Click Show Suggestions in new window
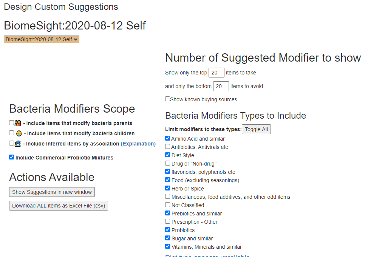Screen dimensions: 365x257 pos(52,192)
